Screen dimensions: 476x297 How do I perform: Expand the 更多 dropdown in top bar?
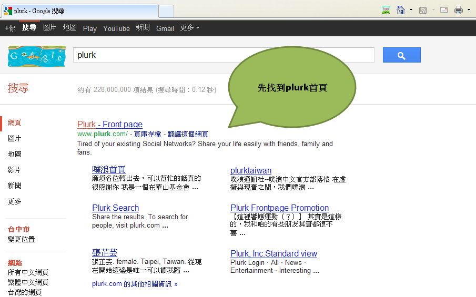tap(190, 28)
